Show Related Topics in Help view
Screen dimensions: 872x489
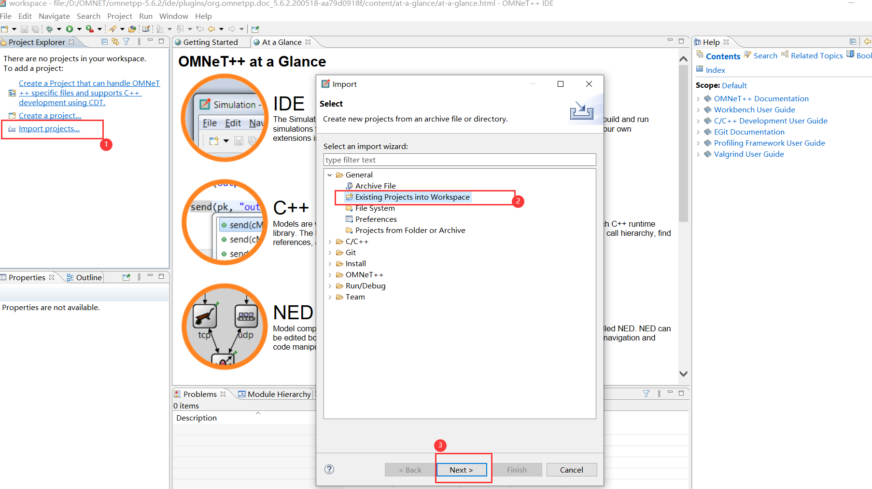(x=817, y=55)
